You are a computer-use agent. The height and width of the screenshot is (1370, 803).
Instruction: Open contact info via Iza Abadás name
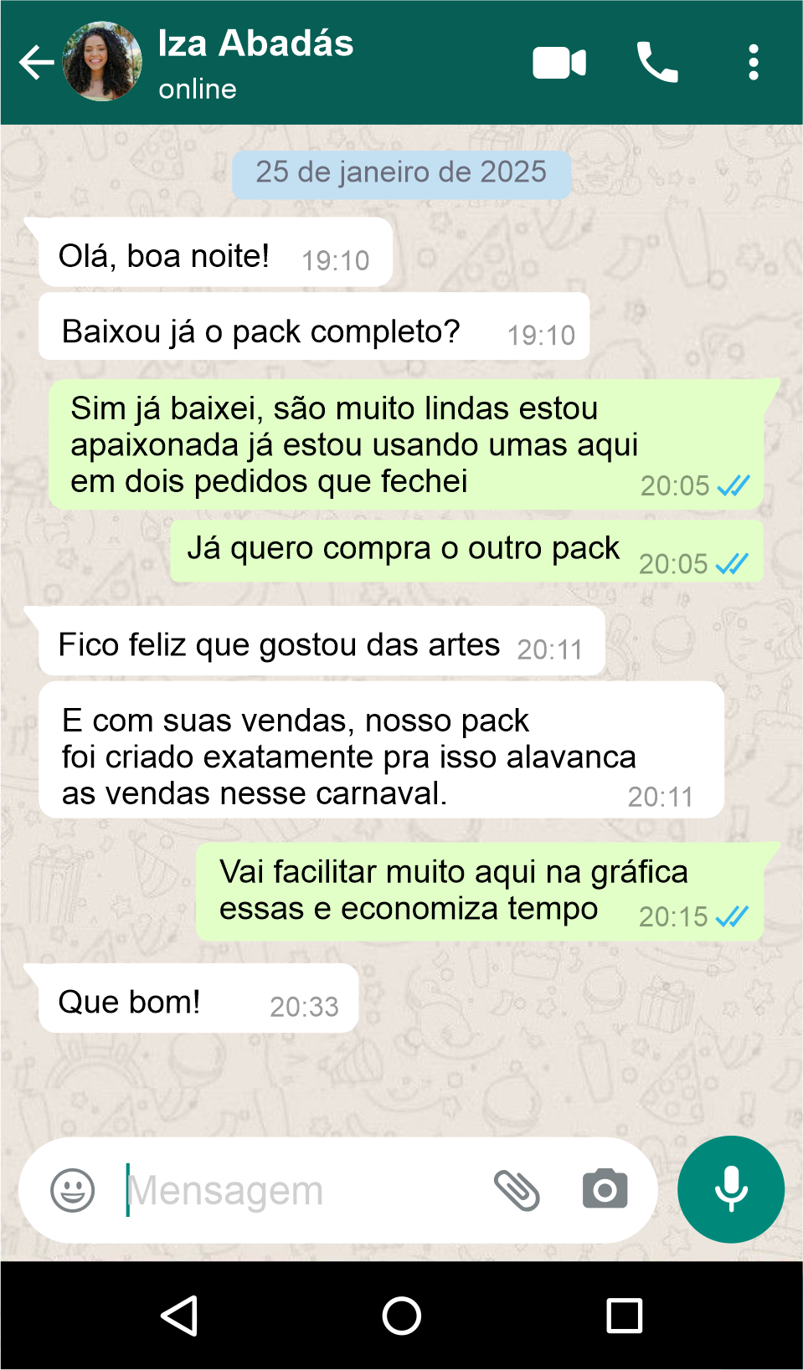(x=255, y=44)
